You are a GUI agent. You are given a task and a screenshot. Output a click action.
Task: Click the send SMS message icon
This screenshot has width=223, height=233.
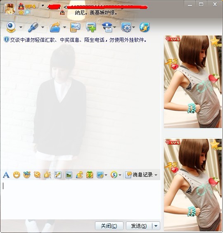coord(75,27)
